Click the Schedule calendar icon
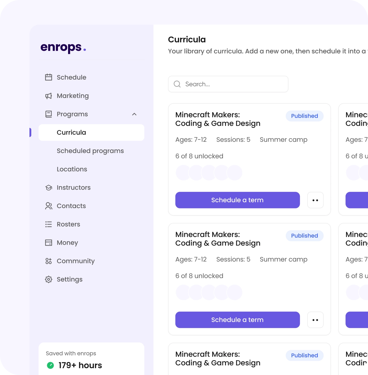 48,77
